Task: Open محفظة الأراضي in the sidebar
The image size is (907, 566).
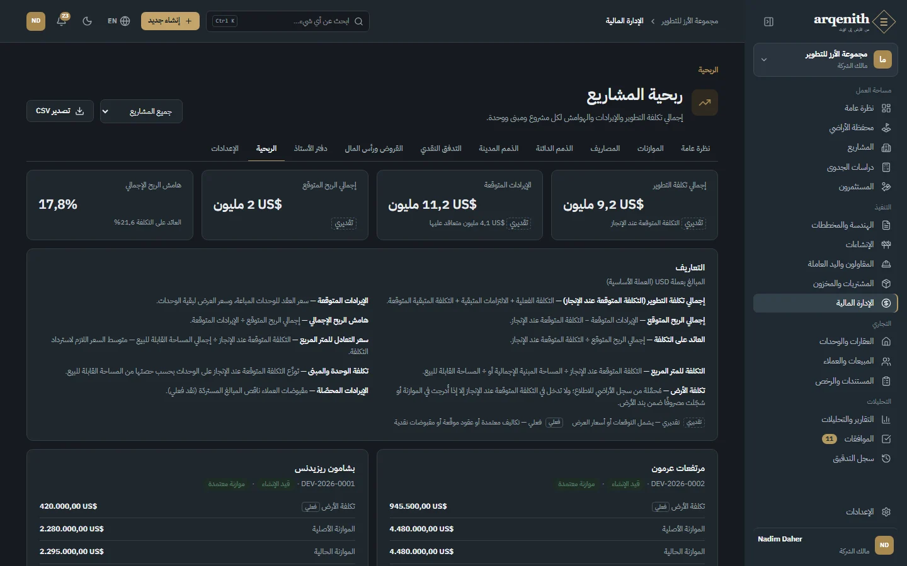Action: [825, 128]
